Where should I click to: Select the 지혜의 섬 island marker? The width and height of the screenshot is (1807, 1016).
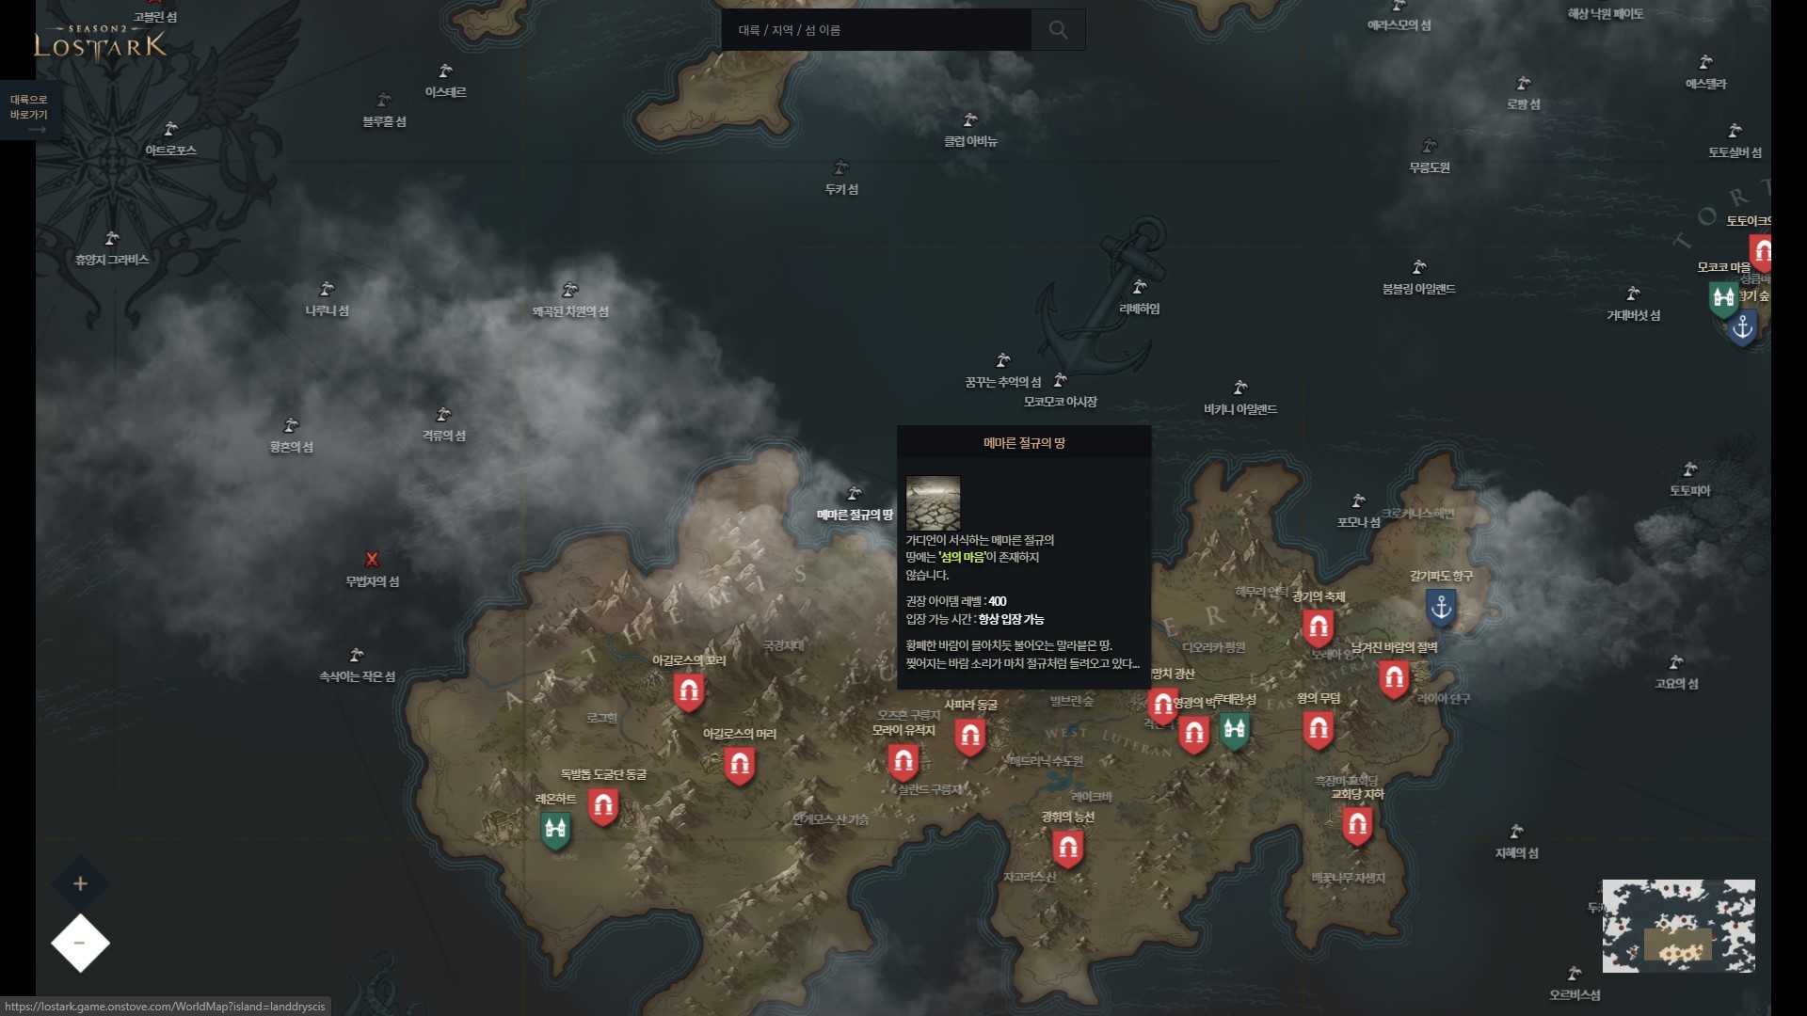pos(1516,833)
